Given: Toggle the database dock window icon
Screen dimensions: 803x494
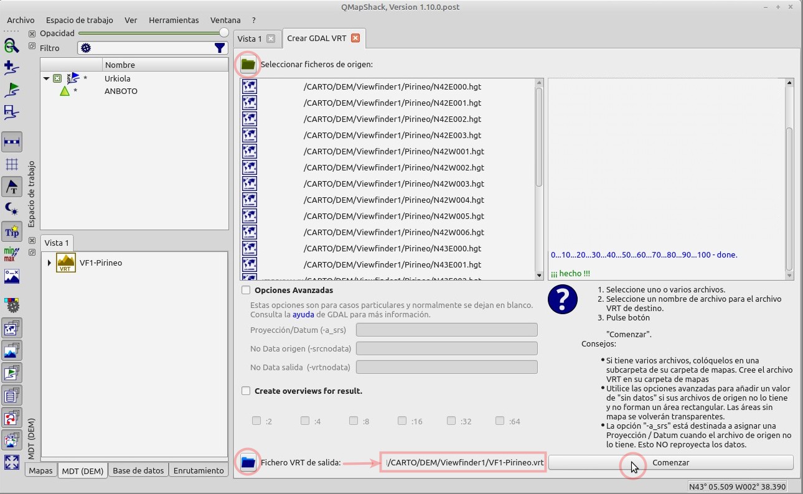Looking at the screenshot, I should point(12,395).
